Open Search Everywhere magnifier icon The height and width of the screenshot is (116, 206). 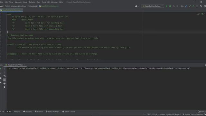pyautogui.click(x=205, y=6)
